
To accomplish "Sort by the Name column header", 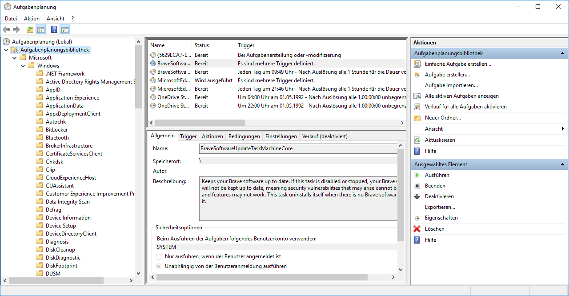I will [170, 45].
